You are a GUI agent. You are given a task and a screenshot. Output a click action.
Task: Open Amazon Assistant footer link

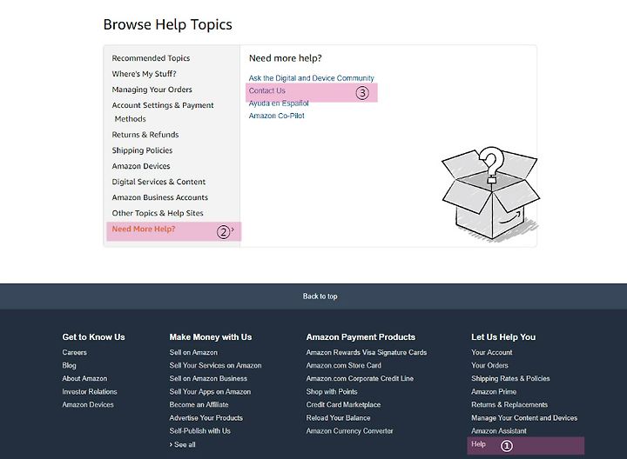point(499,431)
